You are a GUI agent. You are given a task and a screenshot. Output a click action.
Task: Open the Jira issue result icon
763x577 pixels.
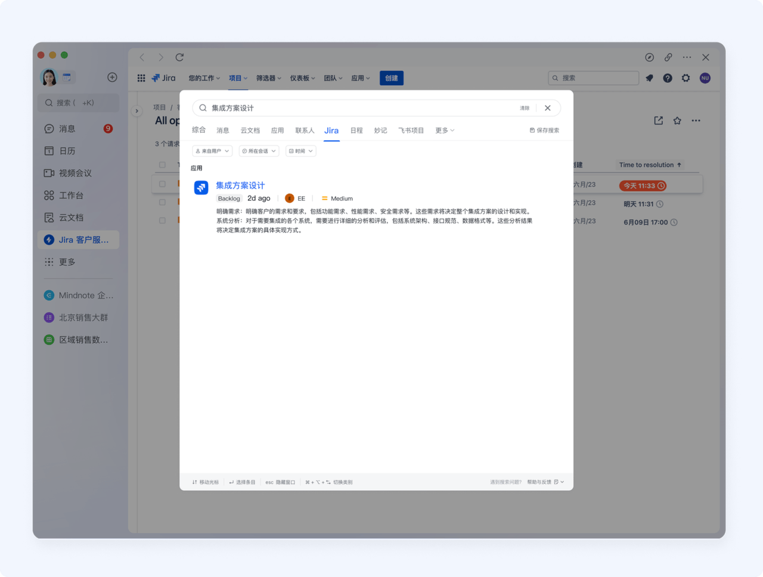[201, 188]
